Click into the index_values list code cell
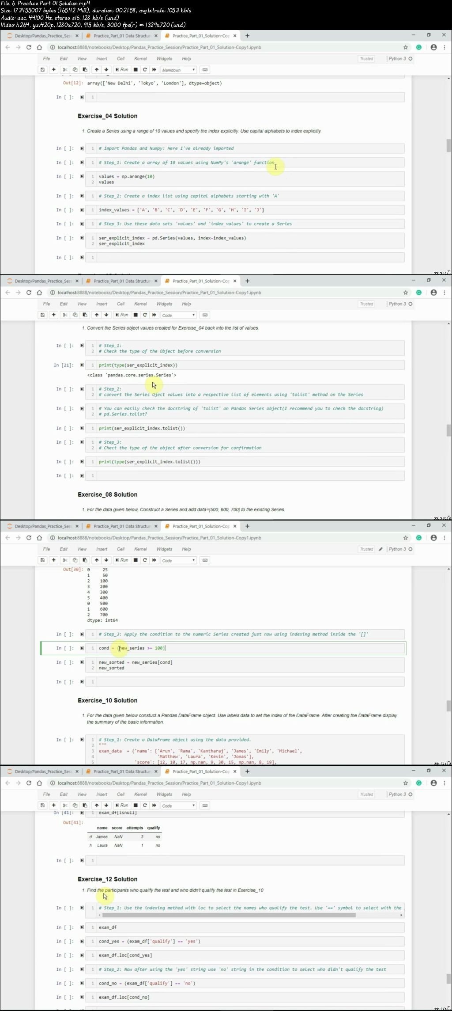Screen dimensions: 452x1011 click(245, 210)
